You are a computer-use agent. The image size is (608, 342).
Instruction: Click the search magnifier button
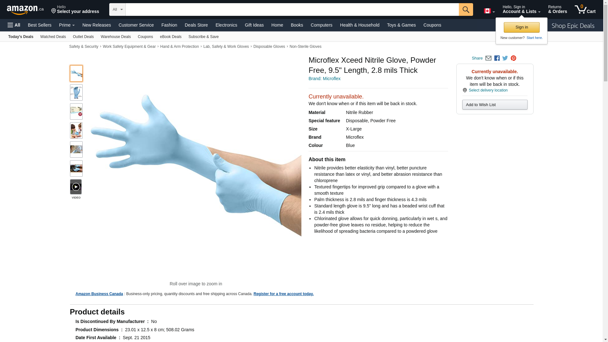(466, 9)
